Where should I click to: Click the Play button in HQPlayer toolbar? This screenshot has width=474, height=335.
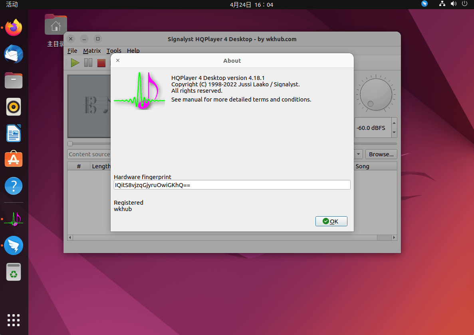(75, 63)
